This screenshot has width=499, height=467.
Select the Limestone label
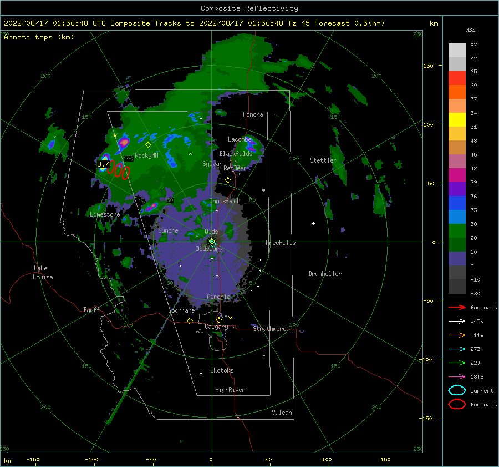coord(105,214)
